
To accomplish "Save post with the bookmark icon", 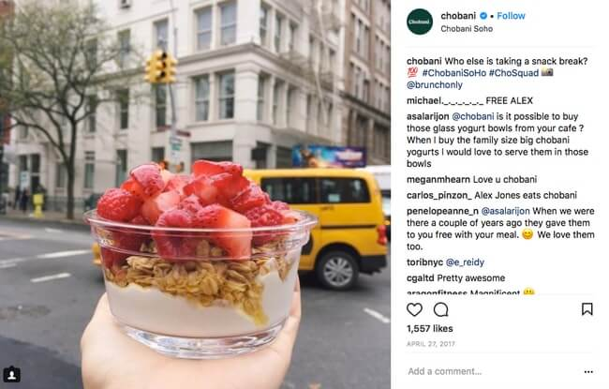I will (x=587, y=309).
